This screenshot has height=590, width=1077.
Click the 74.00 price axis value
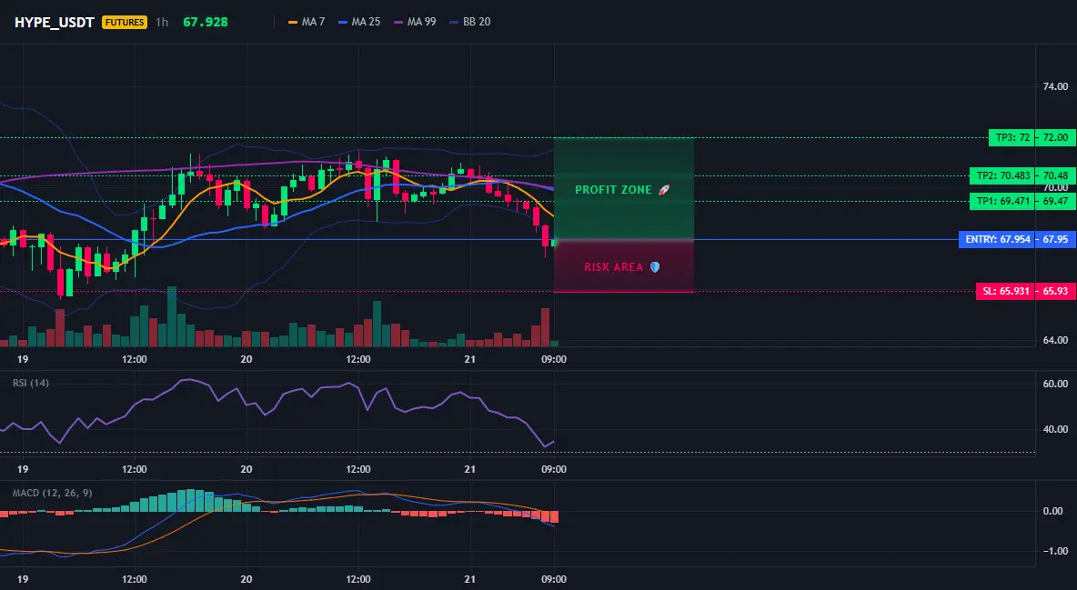(1055, 86)
